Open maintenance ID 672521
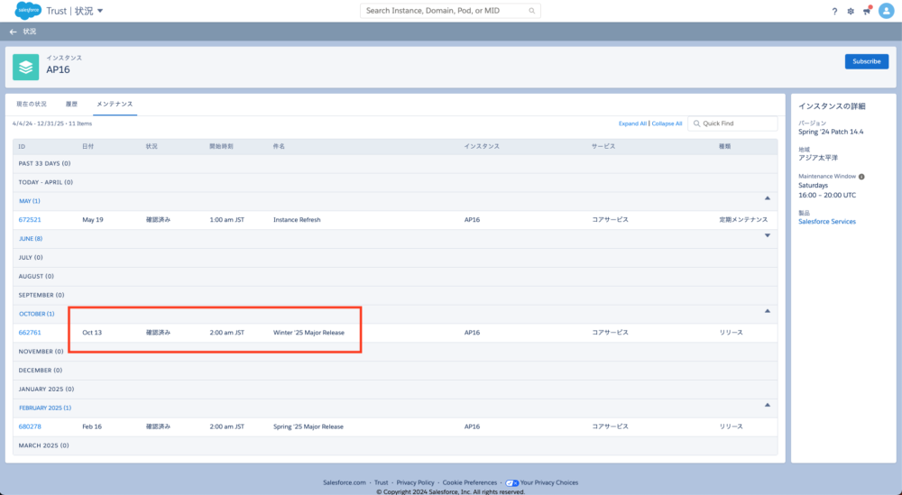This screenshot has height=495, width=902. pos(30,220)
